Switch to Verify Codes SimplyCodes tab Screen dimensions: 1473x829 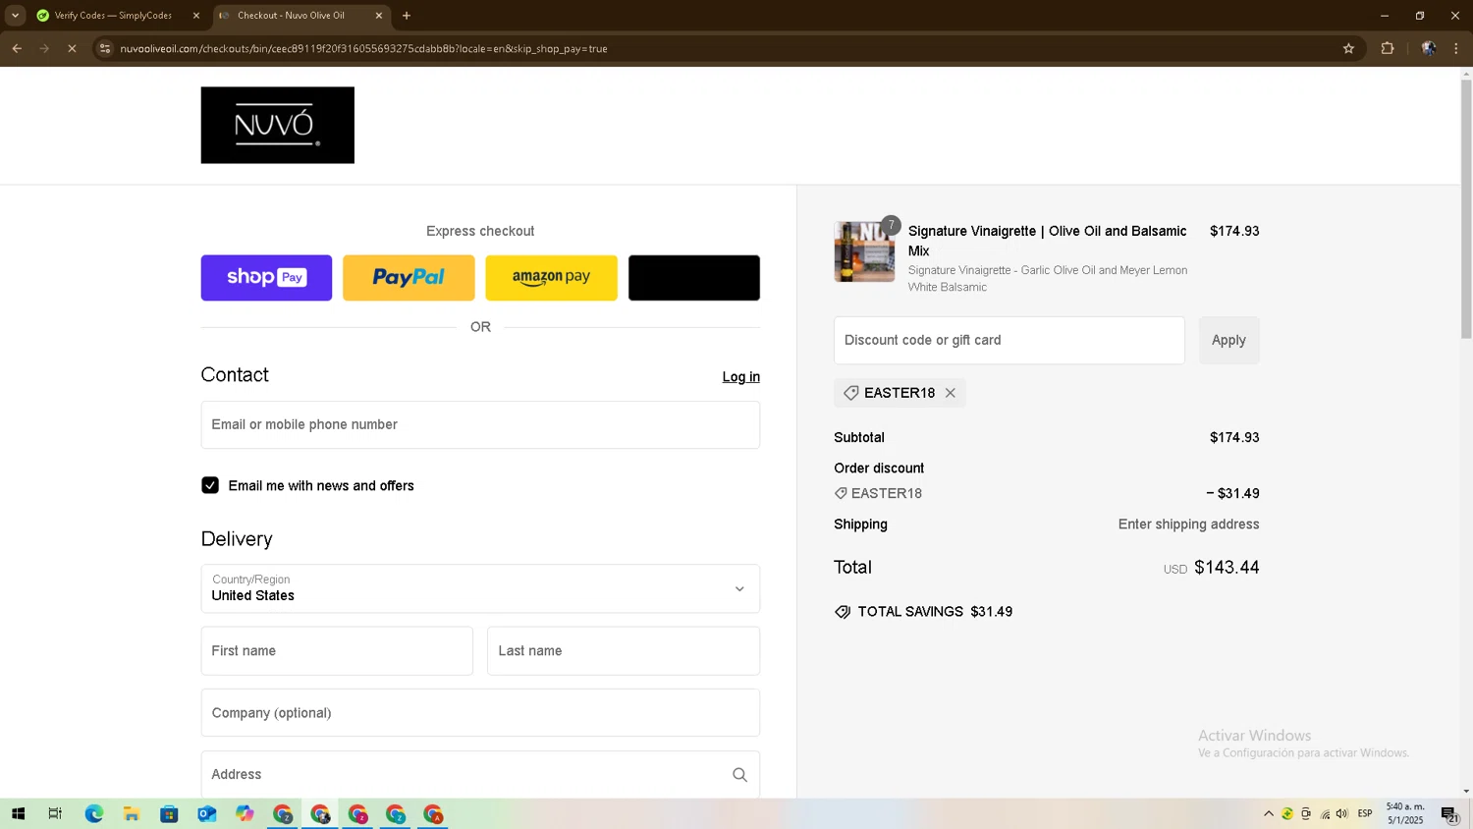113,16
